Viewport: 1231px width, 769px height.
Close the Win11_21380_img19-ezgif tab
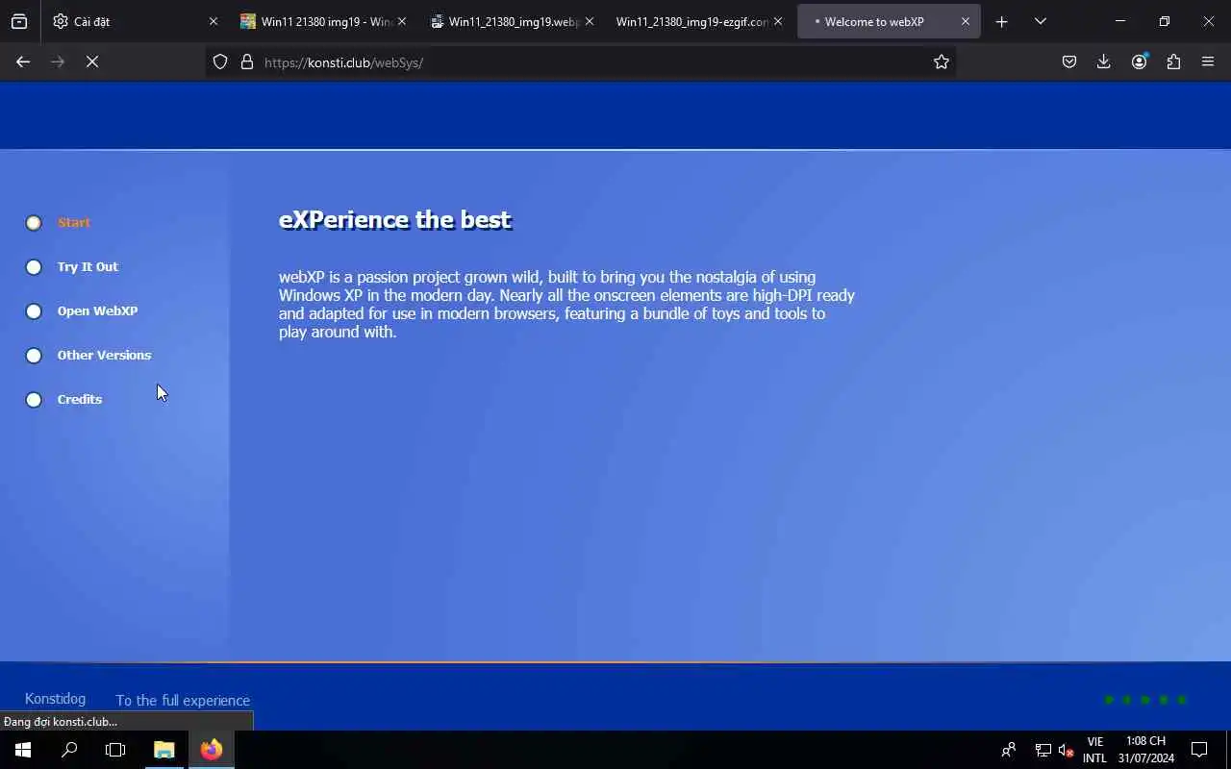(x=778, y=21)
